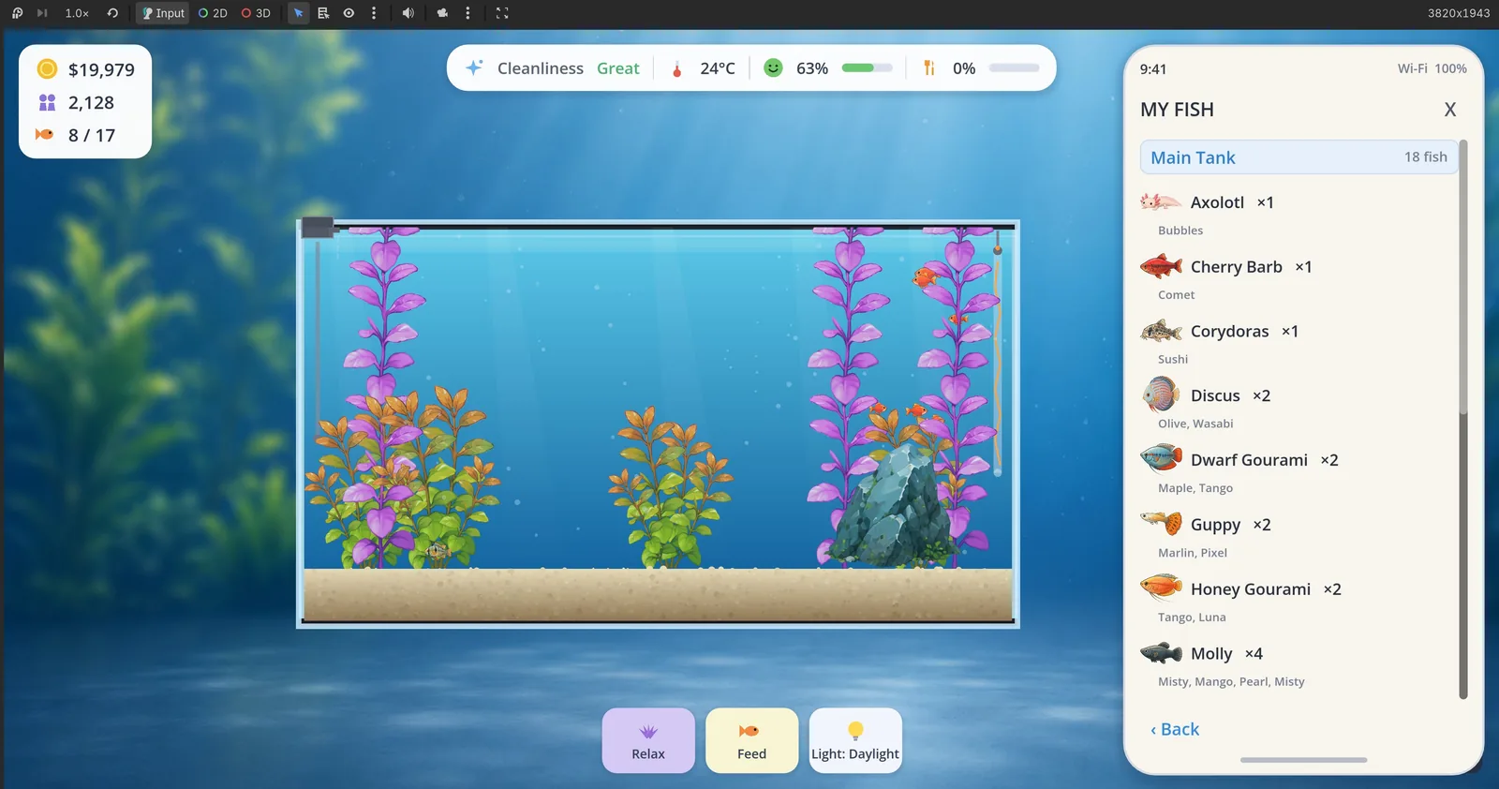Viewport: 1499px width, 789px height.
Task: Click the Cleanliness 'Great' status text
Action: (618, 68)
